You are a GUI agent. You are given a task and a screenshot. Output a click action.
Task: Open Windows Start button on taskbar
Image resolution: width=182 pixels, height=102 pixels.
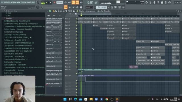[x=65, y=99]
